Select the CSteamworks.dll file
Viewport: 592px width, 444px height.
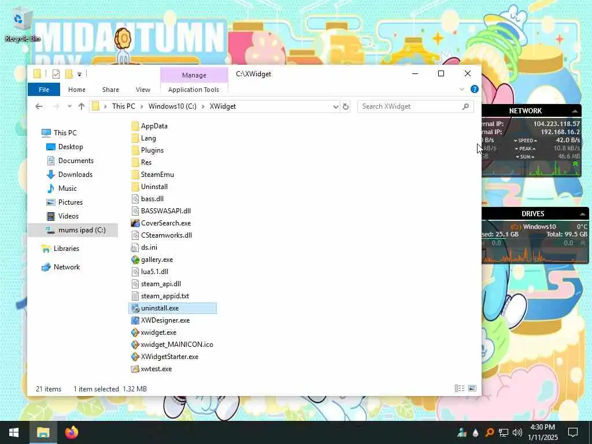coord(162,235)
